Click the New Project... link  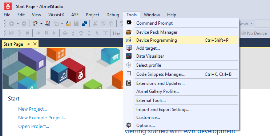tap(33, 109)
